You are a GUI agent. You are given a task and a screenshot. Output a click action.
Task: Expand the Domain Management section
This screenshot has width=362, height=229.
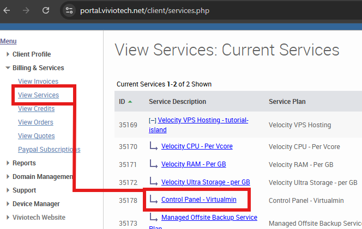pos(43,177)
